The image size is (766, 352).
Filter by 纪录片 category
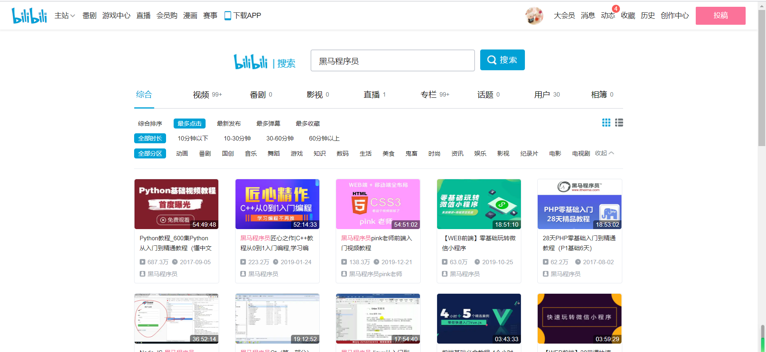click(529, 154)
